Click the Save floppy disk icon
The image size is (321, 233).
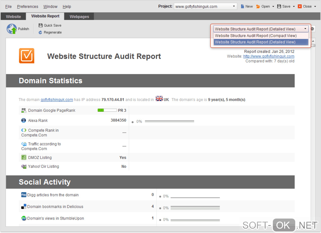coord(279,6)
